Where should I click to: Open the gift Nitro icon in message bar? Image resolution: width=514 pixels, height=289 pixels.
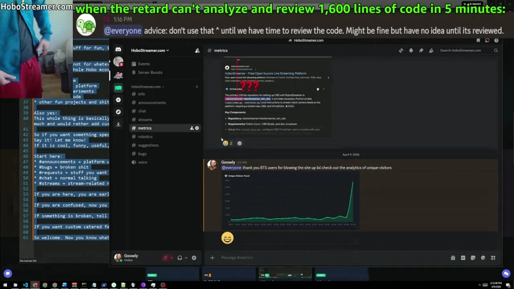pos(453,258)
